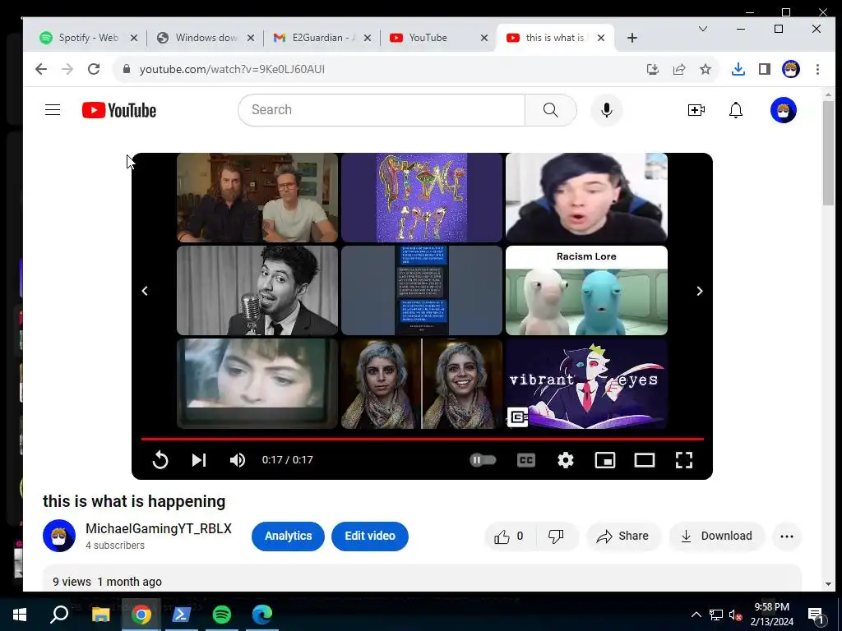The width and height of the screenshot is (842, 631).
Task: Click the Download button
Action: coord(716,536)
